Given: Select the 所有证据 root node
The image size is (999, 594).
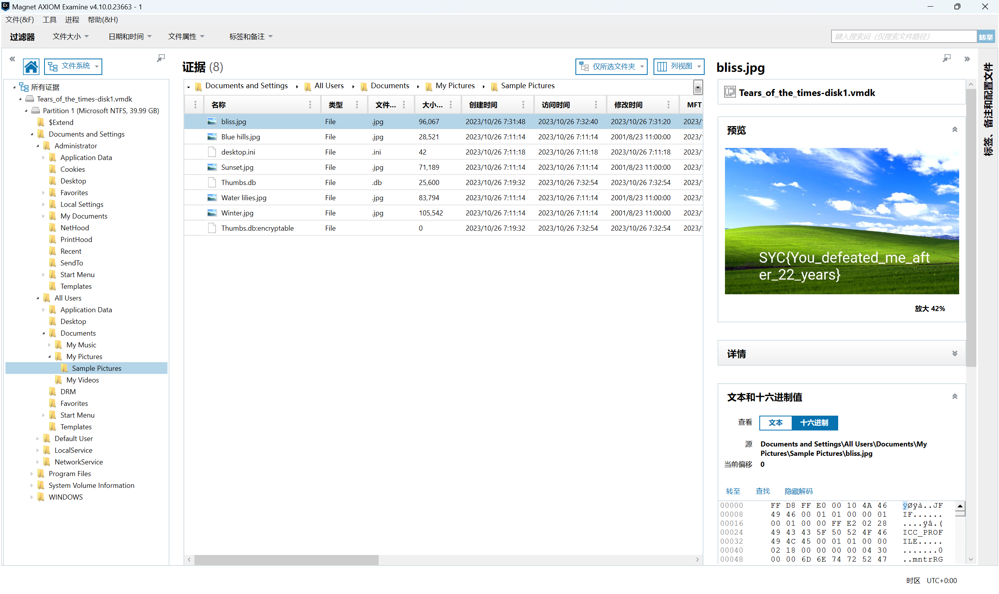Looking at the screenshot, I should [40, 87].
